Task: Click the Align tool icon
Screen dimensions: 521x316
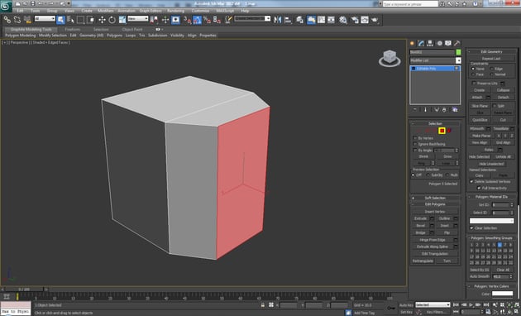Action: pyautogui.click(x=288, y=20)
